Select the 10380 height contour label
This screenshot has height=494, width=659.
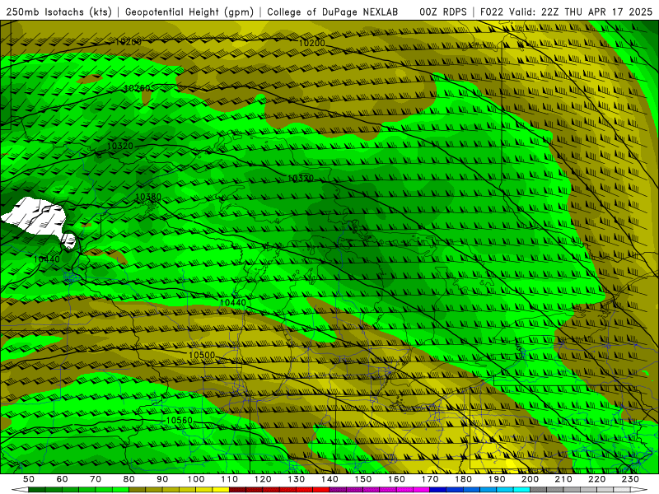148,197
